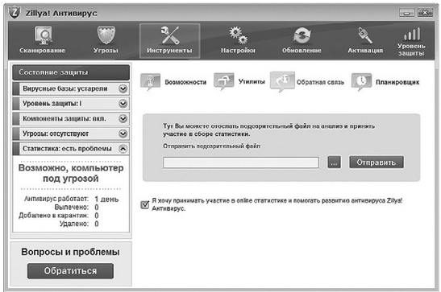
Task: Click the Отправить button
Action: point(377,162)
